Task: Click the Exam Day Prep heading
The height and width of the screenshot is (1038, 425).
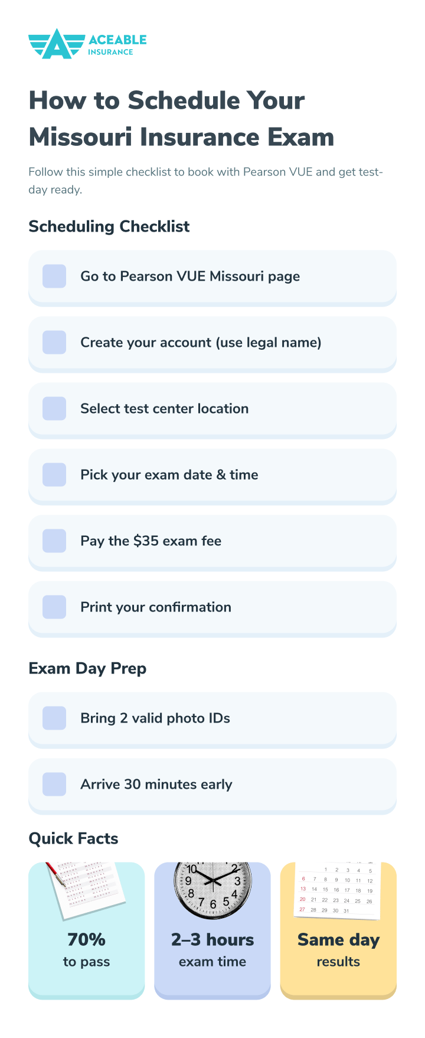Action: pyautogui.click(x=87, y=668)
